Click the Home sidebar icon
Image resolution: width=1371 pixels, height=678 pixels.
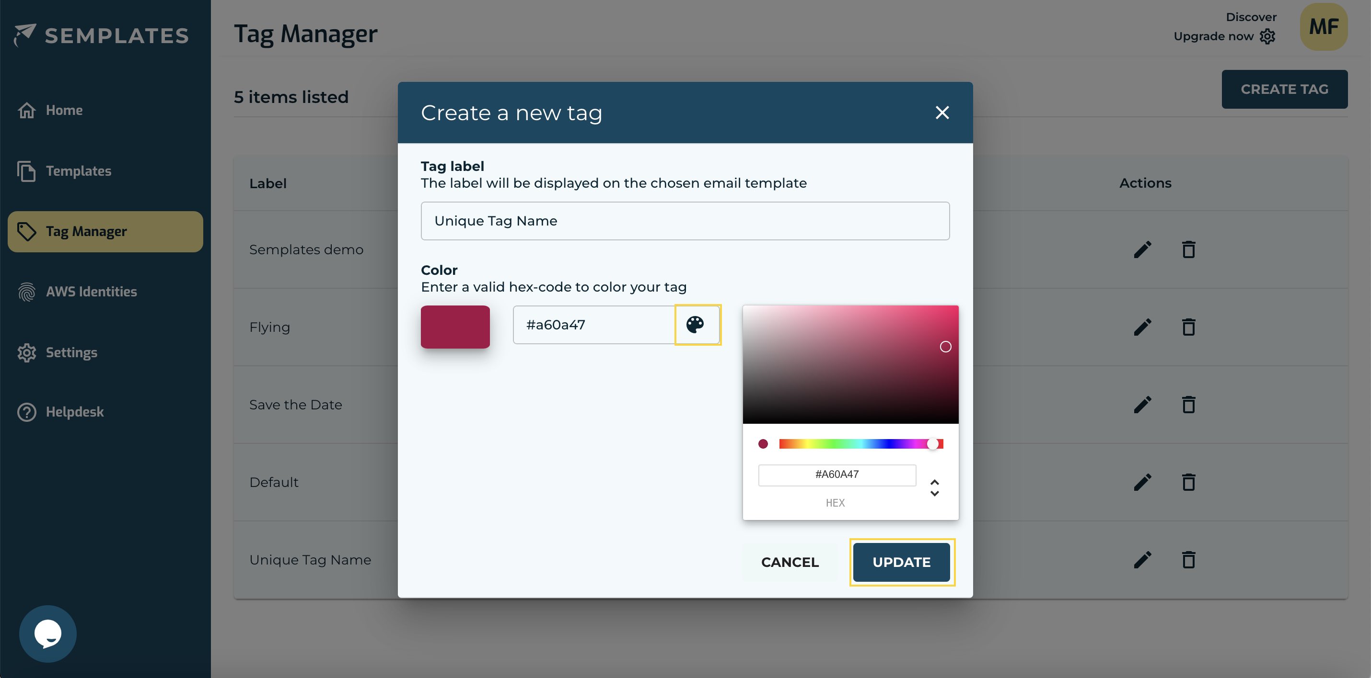[x=24, y=110]
